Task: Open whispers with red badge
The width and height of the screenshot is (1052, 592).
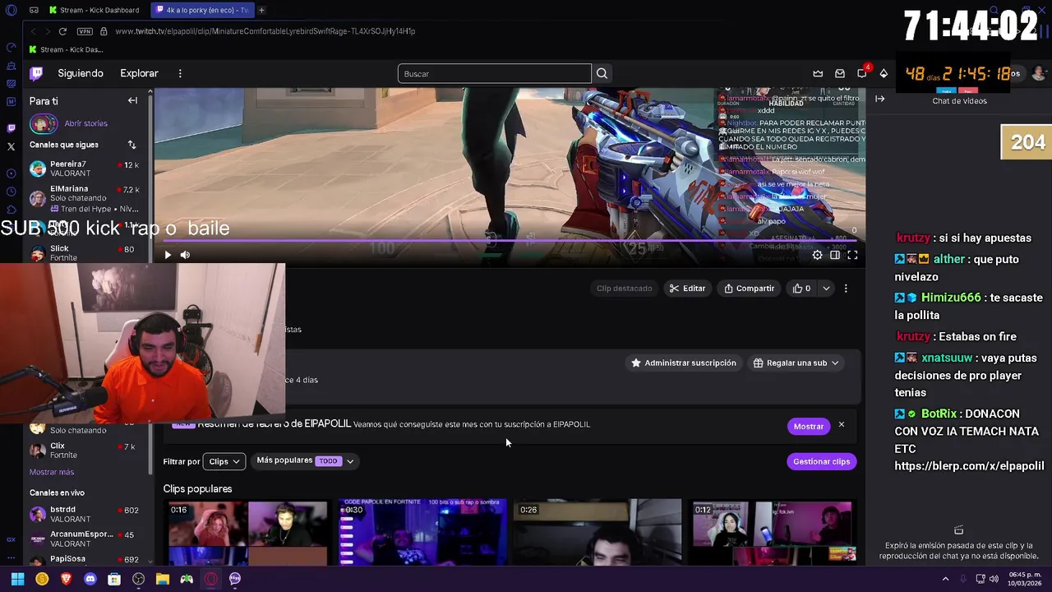Action: pos(862,72)
